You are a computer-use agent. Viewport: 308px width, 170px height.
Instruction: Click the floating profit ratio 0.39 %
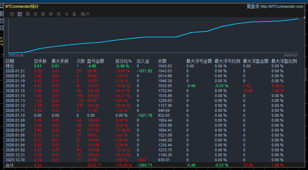coord(278,86)
